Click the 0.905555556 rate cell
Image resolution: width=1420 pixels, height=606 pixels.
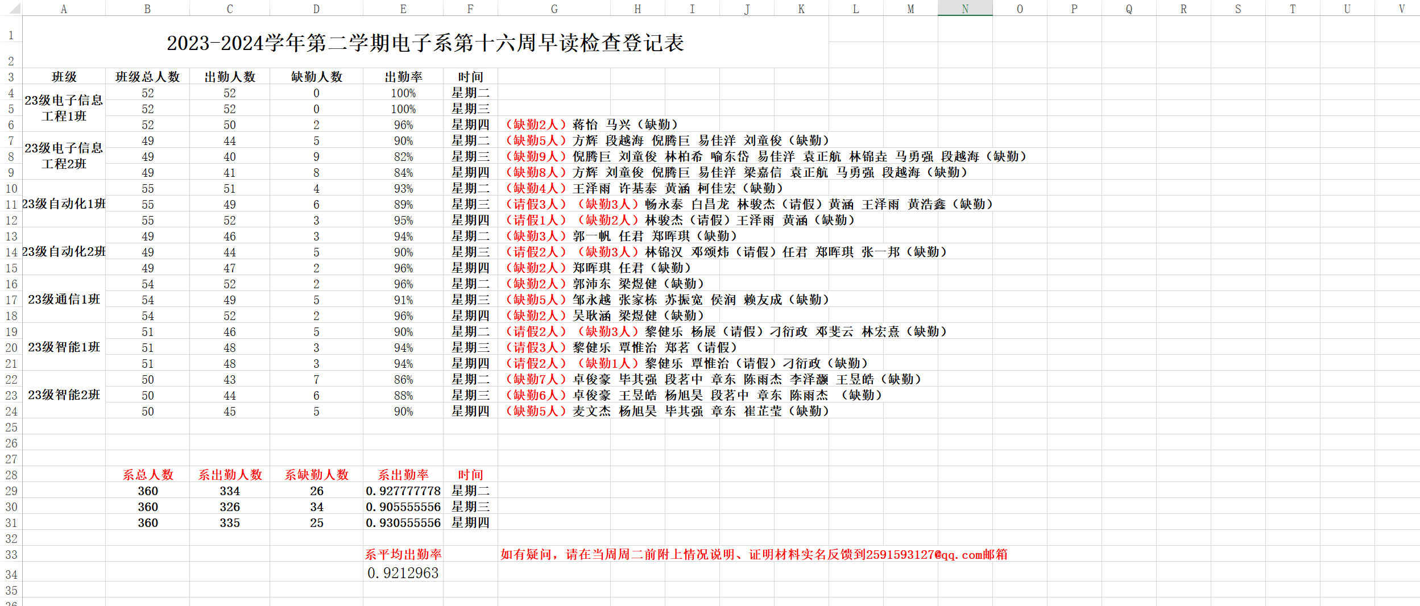tap(403, 507)
